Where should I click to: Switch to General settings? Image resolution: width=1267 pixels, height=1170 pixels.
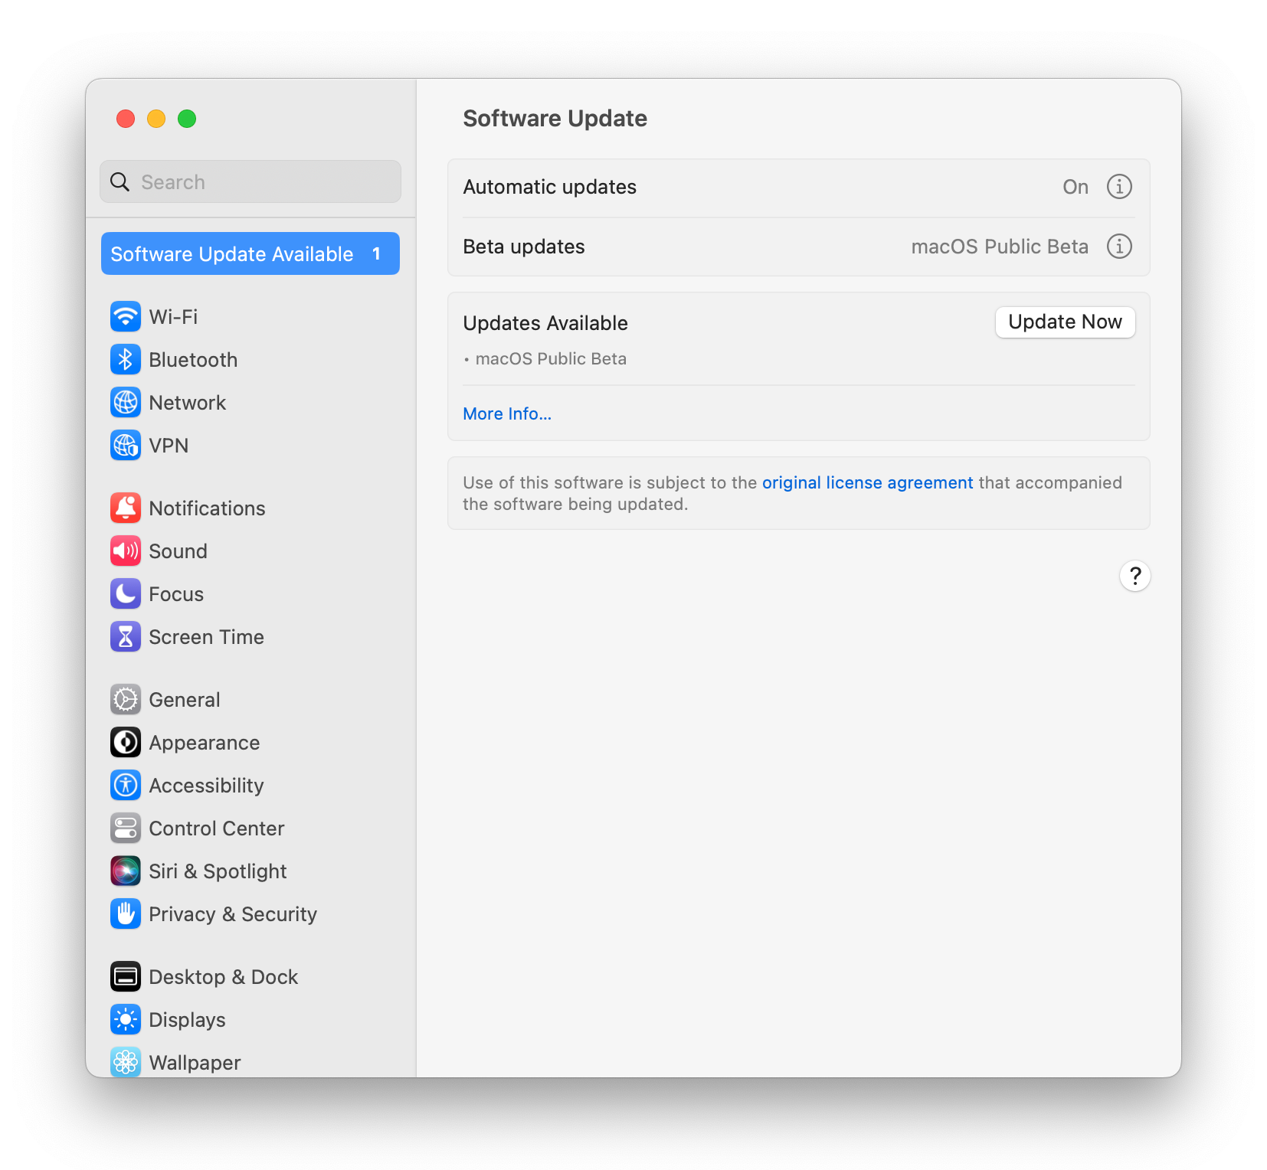point(184,699)
